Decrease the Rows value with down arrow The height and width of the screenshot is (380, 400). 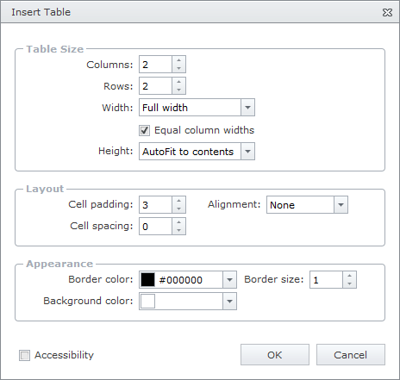tap(178, 90)
